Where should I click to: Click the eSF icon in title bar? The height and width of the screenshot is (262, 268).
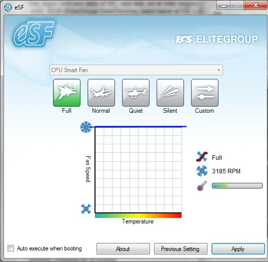coord(8,8)
